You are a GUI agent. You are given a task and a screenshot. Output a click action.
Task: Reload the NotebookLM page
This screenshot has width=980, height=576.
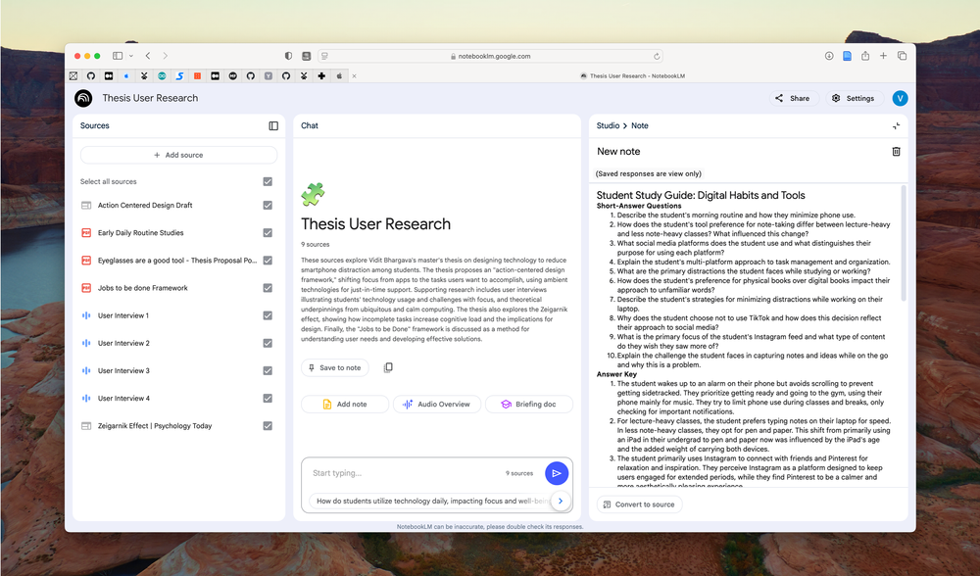[x=657, y=56]
